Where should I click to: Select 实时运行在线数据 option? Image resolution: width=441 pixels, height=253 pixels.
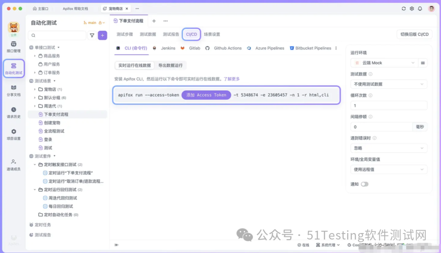point(134,65)
